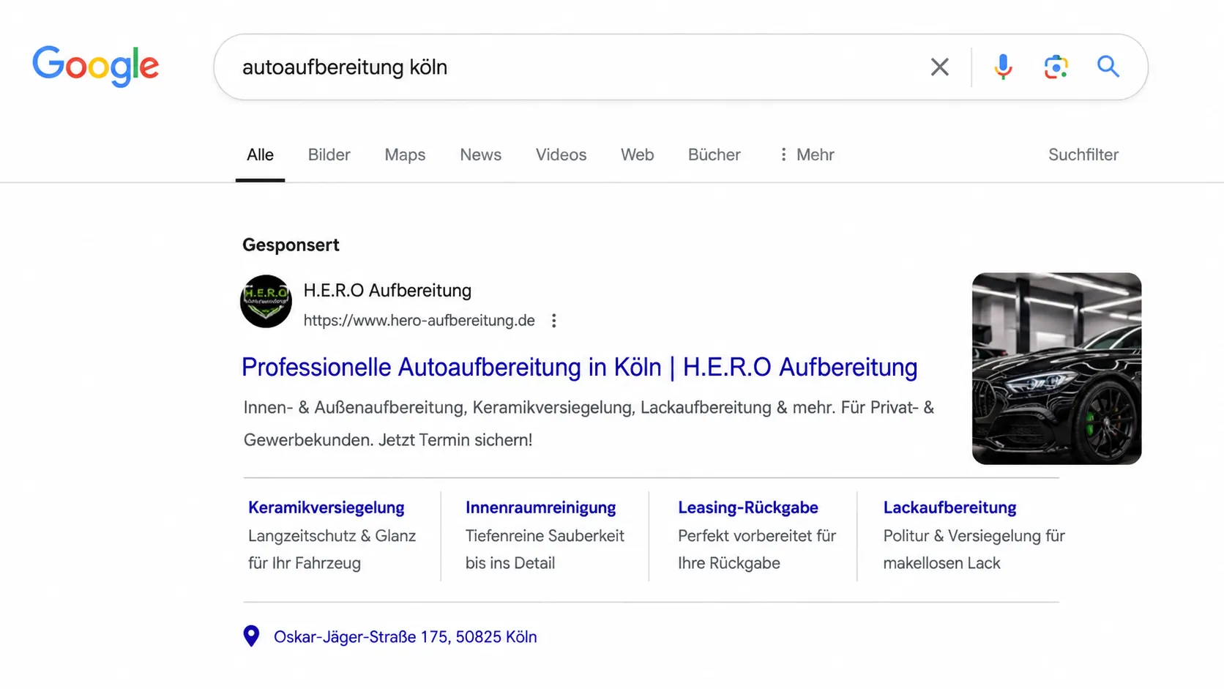Expand the Mehr dropdown menu
This screenshot has height=689, width=1224.
(x=806, y=154)
